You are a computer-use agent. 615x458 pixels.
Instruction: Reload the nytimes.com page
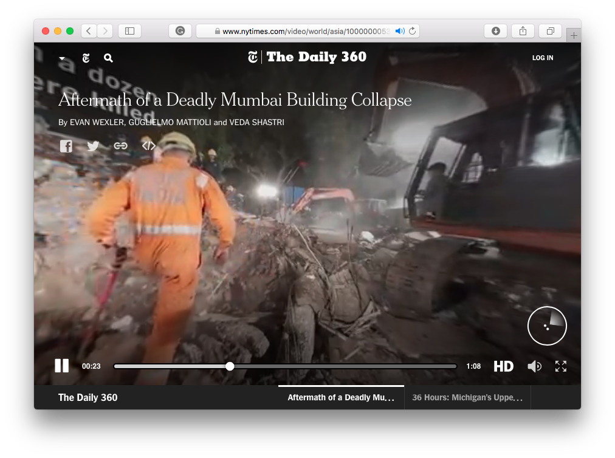pyautogui.click(x=412, y=31)
